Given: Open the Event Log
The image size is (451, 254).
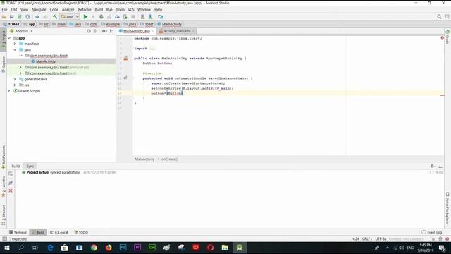Looking at the screenshot, I should (x=432, y=232).
